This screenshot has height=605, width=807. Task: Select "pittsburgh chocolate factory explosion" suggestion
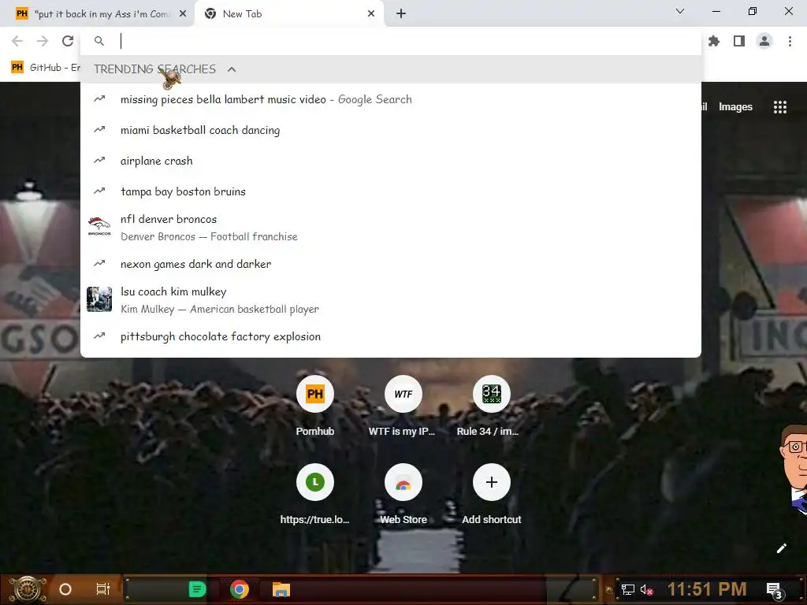[x=391, y=336]
